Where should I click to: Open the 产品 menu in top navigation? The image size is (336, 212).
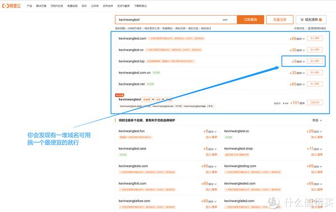[x=29, y=6]
